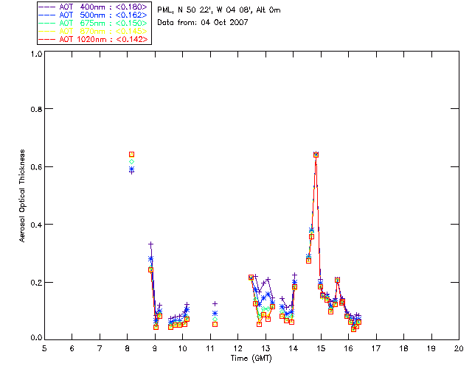This screenshot has width=472, height=377.
Task: Click the x-axis tick label 15
Action: pos(321,348)
